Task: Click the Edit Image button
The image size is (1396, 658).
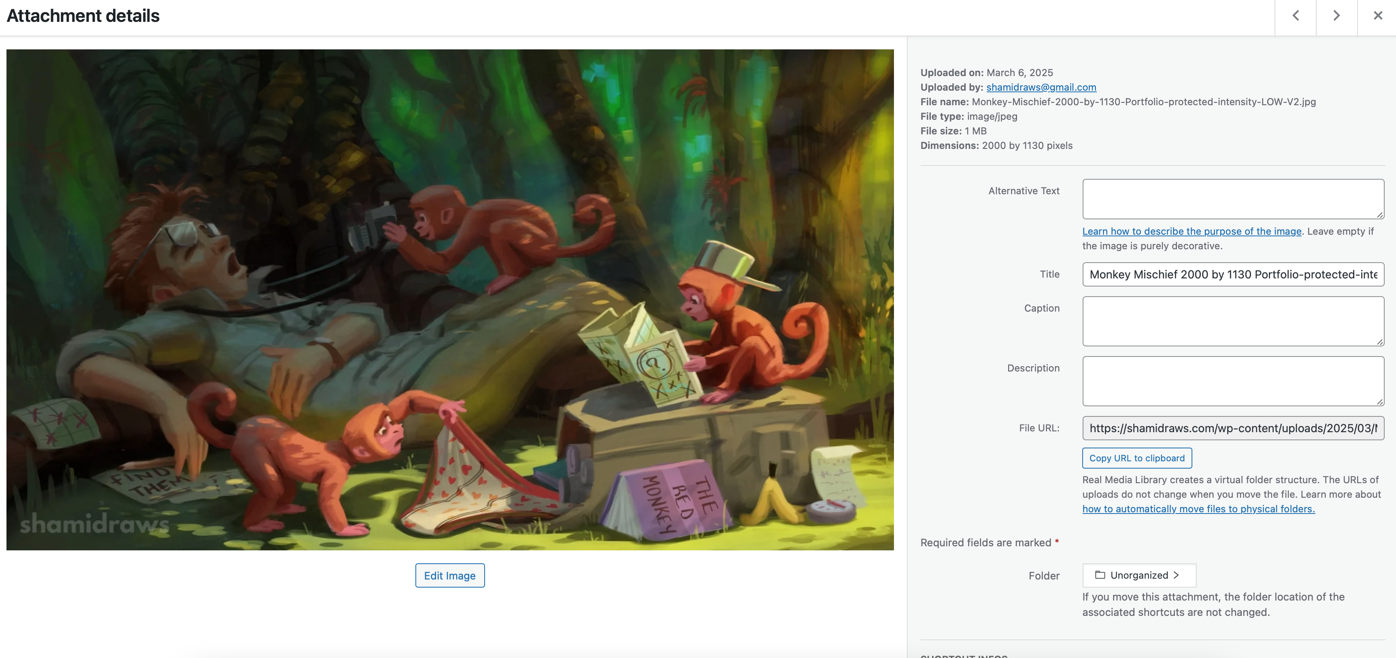Action: (x=449, y=575)
